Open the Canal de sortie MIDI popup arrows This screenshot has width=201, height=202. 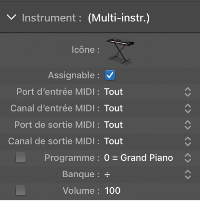[x=188, y=141]
